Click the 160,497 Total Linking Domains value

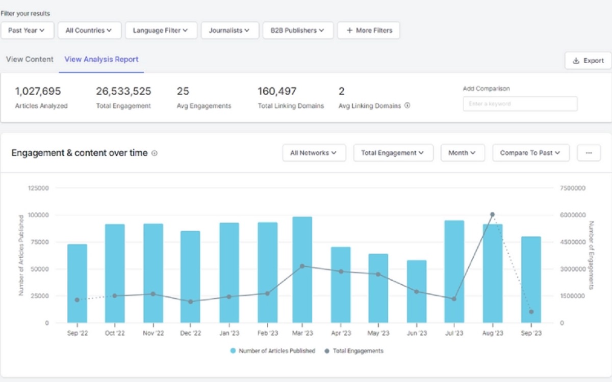pyautogui.click(x=277, y=92)
